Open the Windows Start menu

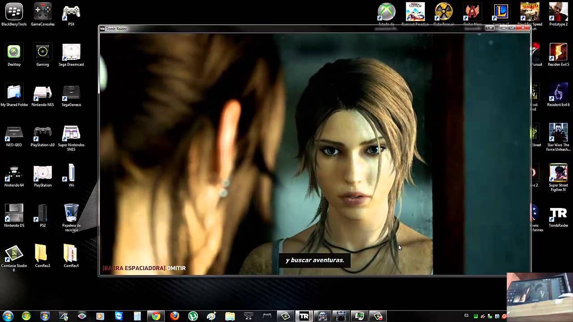click(8, 316)
